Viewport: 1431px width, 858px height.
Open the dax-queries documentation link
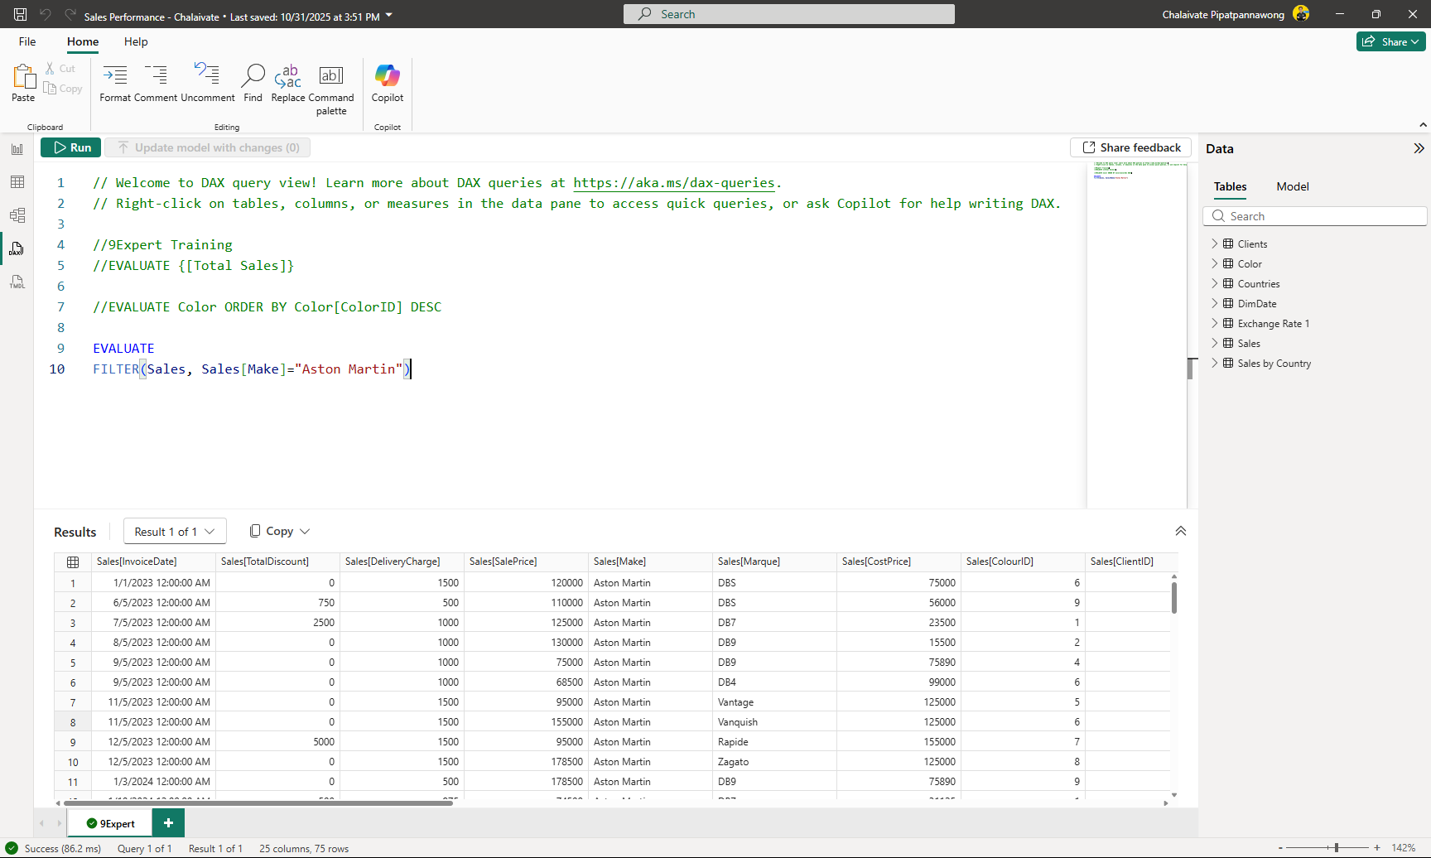(x=673, y=182)
